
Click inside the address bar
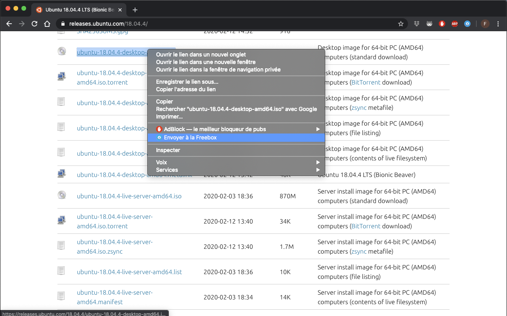198,23
